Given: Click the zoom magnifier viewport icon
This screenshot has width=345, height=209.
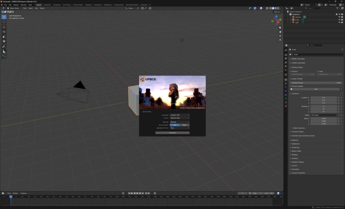Looking at the screenshot, I should [280, 28].
